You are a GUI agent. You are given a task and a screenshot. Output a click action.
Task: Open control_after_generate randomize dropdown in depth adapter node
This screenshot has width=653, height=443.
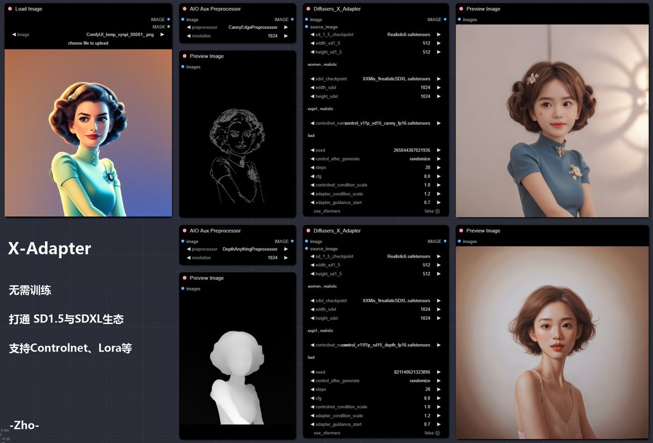tap(375, 380)
